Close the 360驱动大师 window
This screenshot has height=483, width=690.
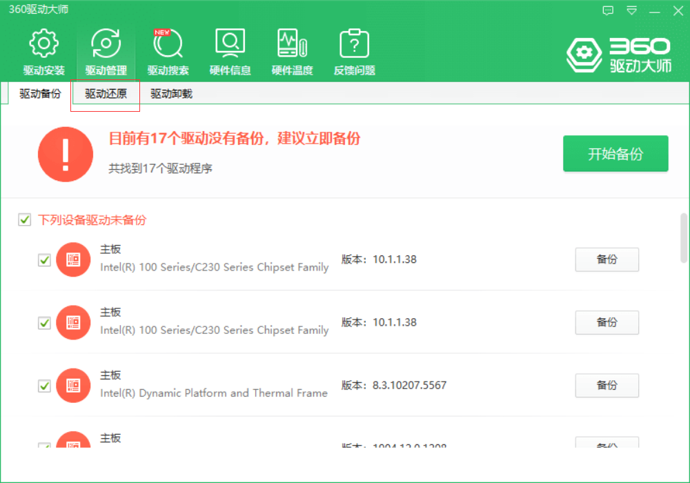(678, 10)
